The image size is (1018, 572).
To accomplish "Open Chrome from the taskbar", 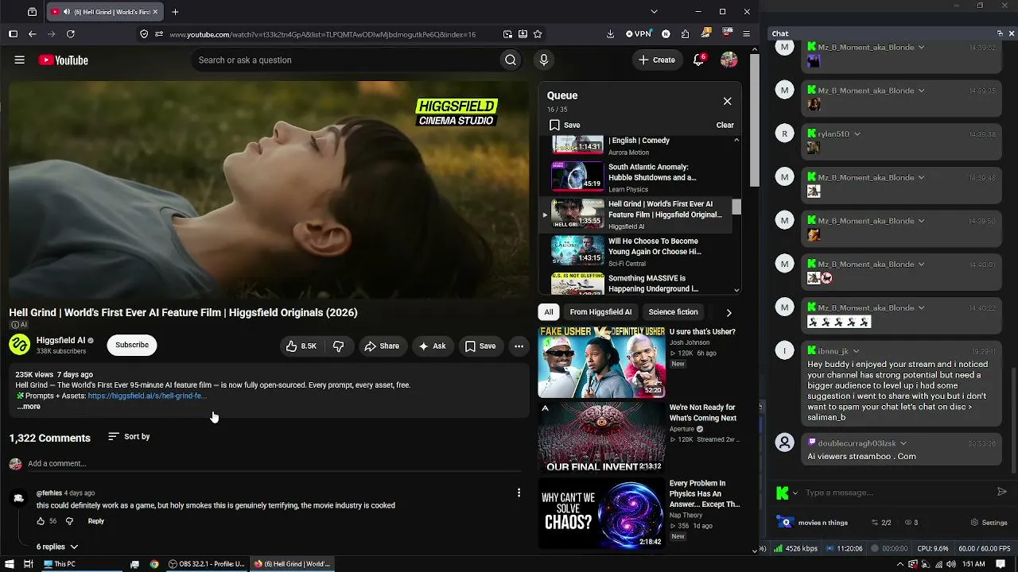I will 154,564.
